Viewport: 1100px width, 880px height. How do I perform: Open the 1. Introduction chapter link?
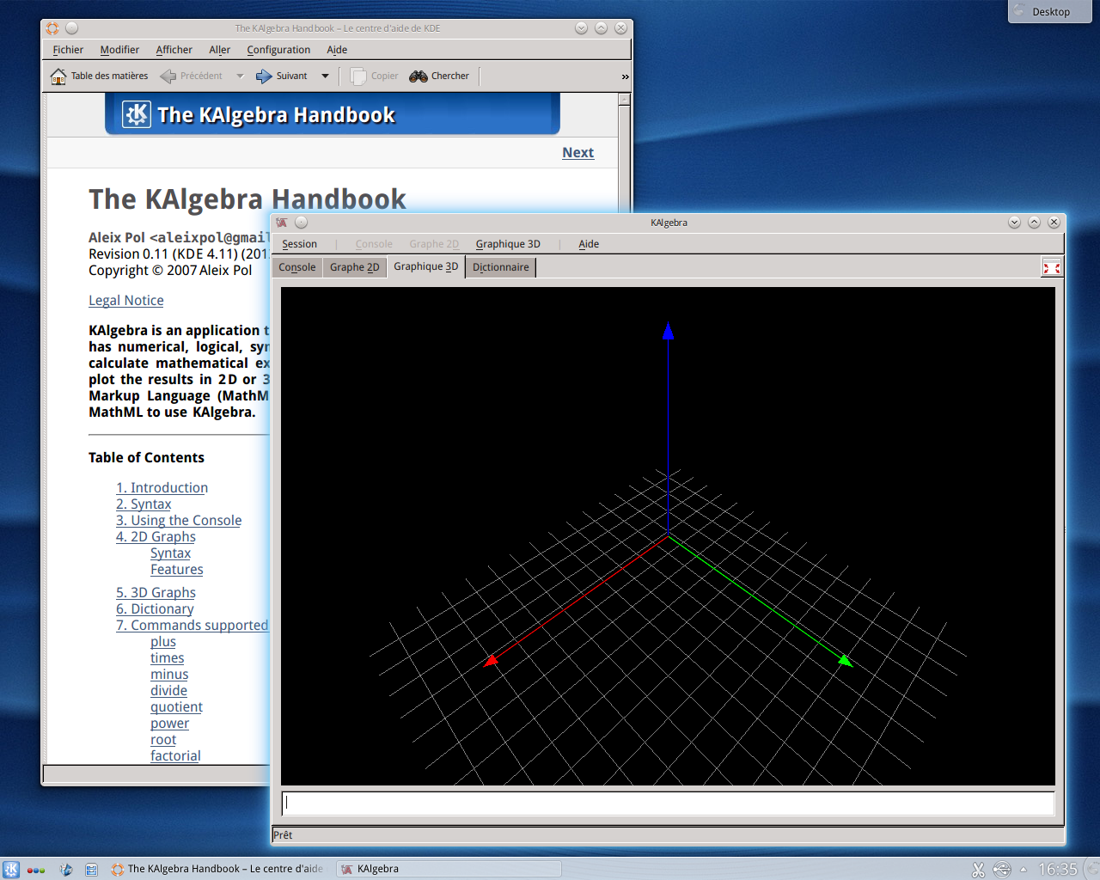162,488
